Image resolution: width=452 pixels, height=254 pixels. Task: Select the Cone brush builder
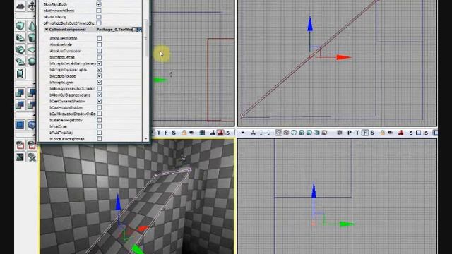pos(32,25)
